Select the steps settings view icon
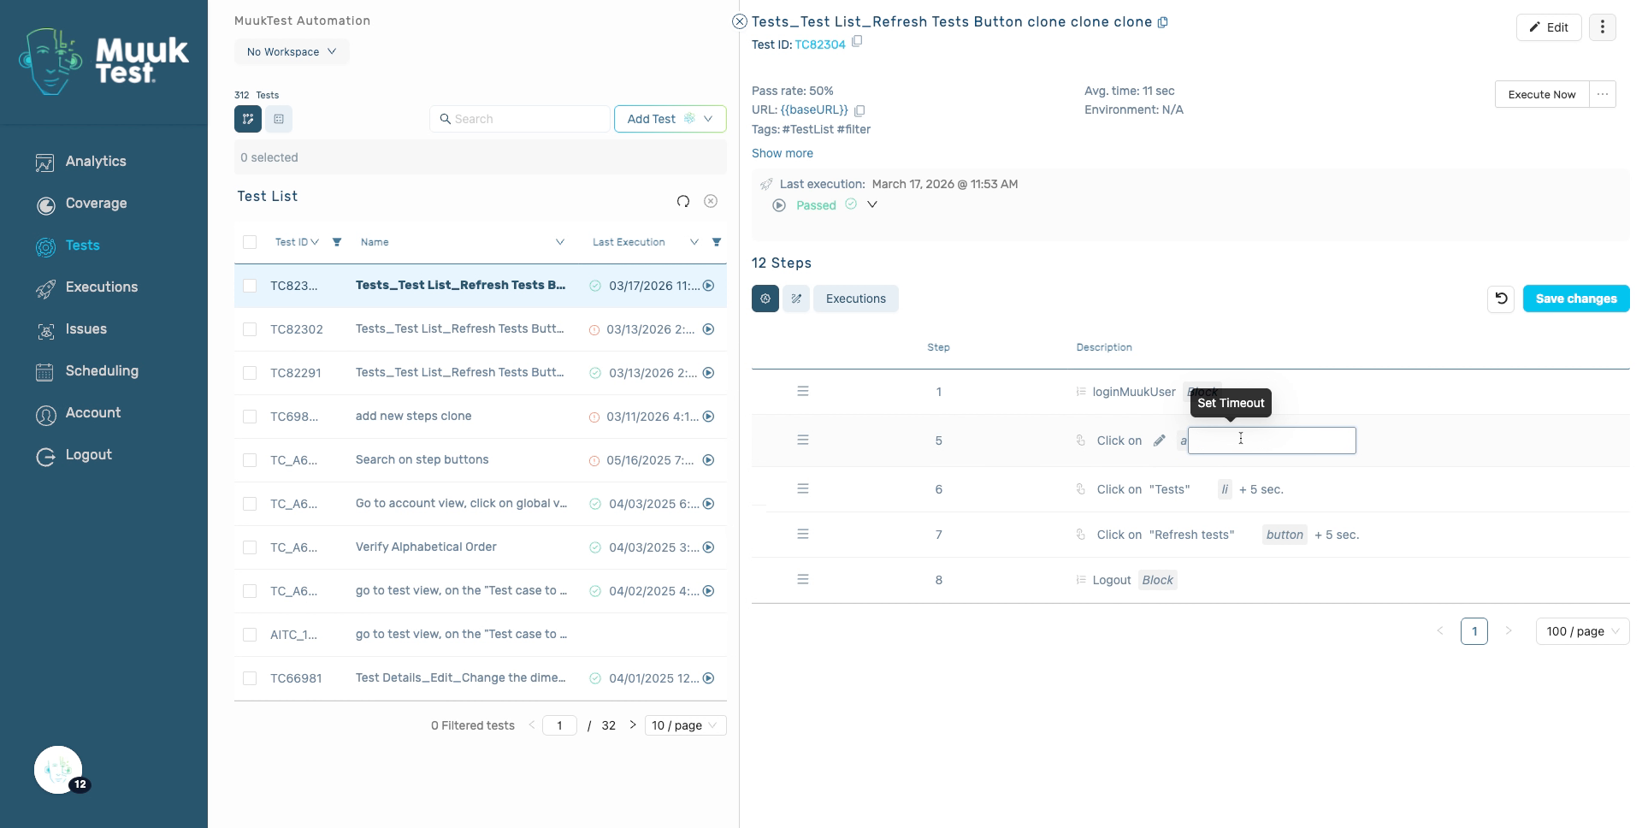 765,299
